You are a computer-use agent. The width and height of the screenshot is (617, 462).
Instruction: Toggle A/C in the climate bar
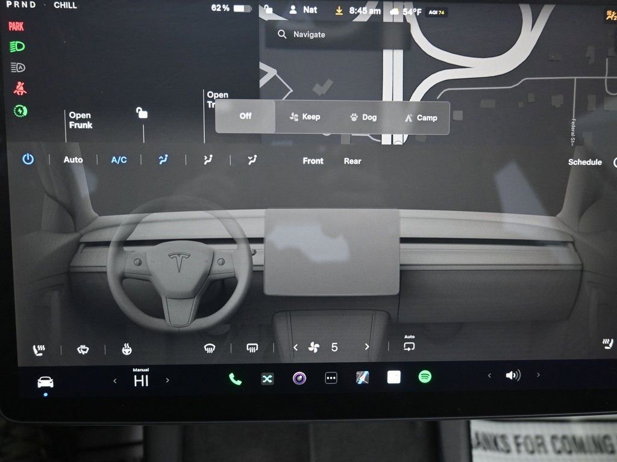coord(119,159)
